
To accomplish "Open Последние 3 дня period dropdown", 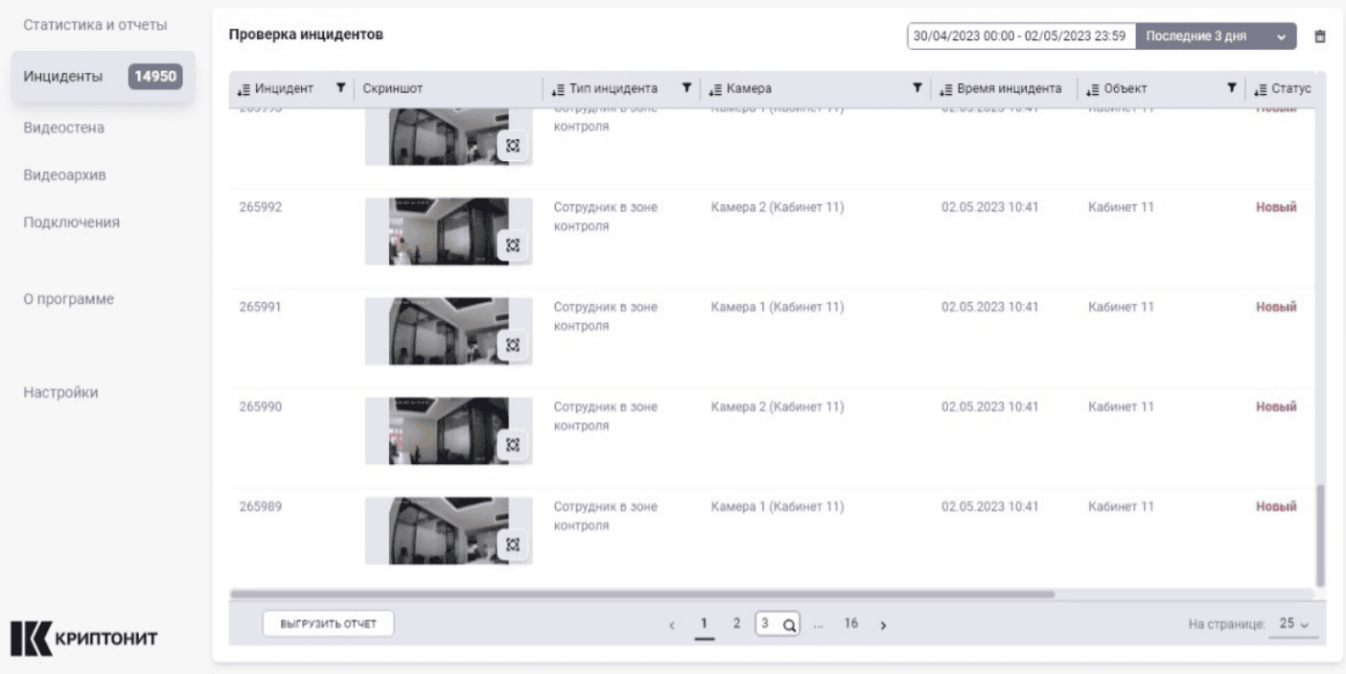I will click(1215, 36).
